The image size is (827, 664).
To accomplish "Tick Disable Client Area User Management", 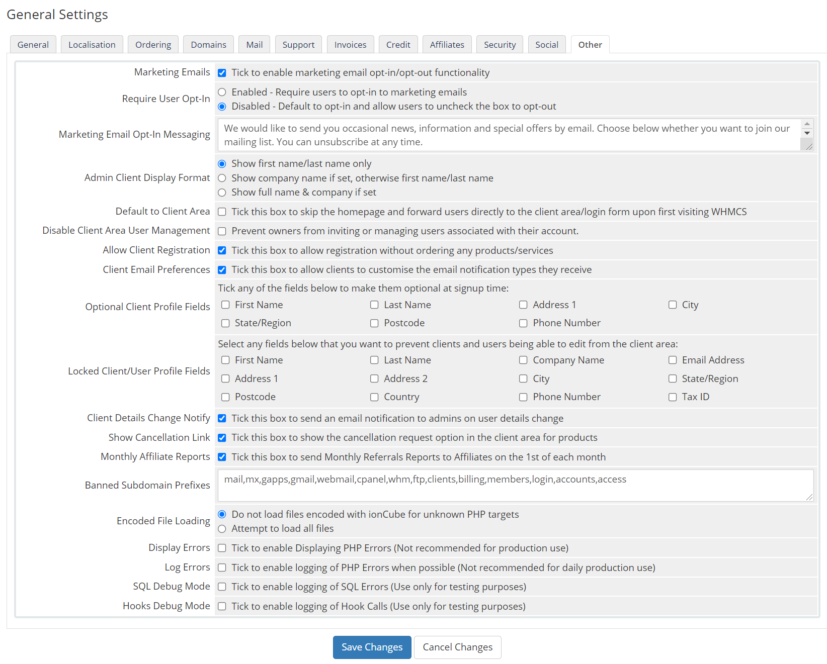I will pyautogui.click(x=222, y=231).
